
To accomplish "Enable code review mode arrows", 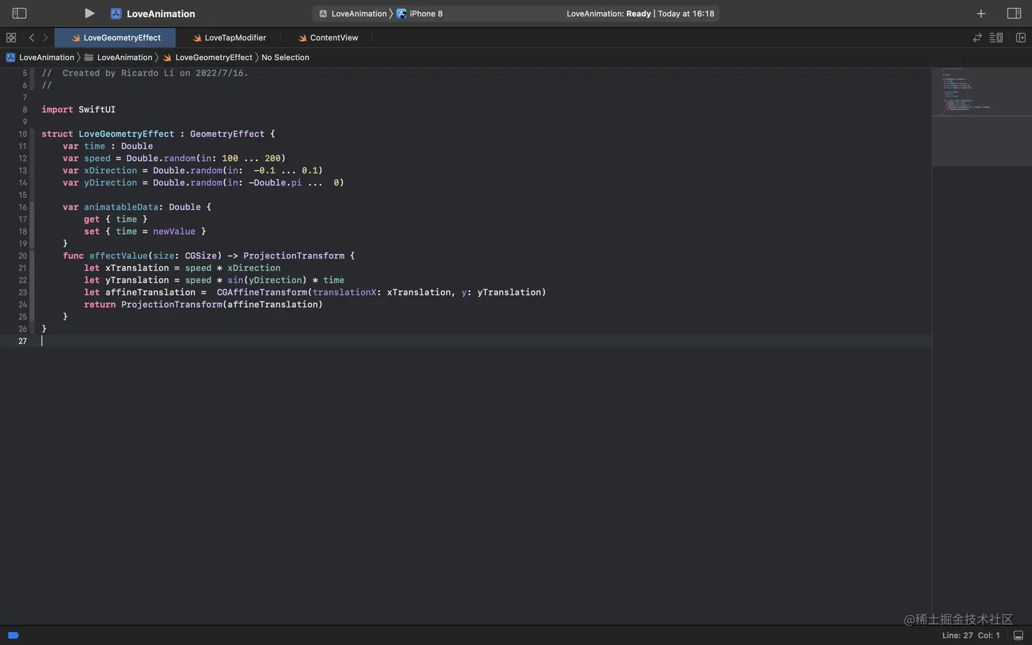I will [x=977, y=38].
